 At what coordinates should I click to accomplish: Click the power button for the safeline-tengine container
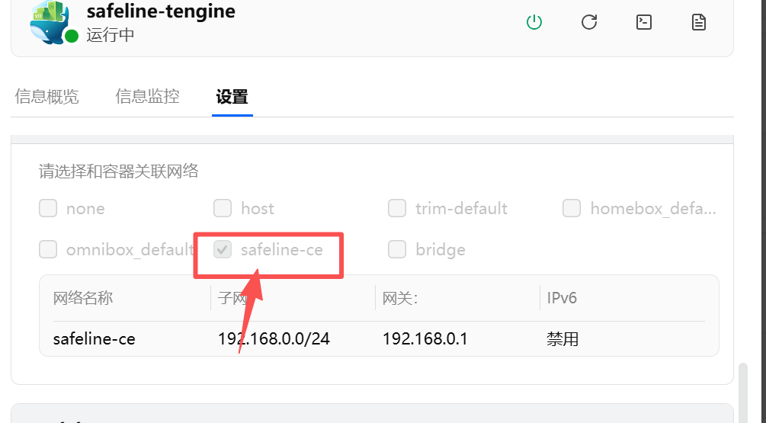point(534,22)
